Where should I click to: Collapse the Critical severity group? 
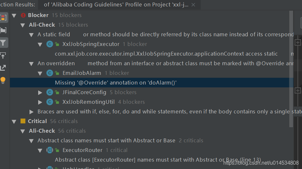coord(14,121)
